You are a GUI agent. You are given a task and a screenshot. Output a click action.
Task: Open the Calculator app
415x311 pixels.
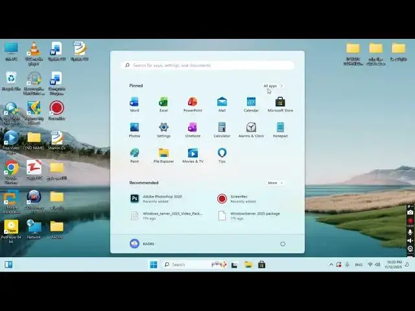pos(222,130)
